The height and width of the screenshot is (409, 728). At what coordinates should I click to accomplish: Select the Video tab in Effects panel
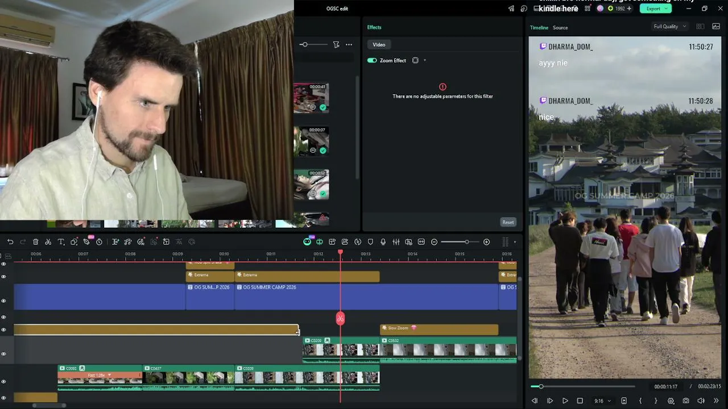pyautogui.click(x=379, y=44)
